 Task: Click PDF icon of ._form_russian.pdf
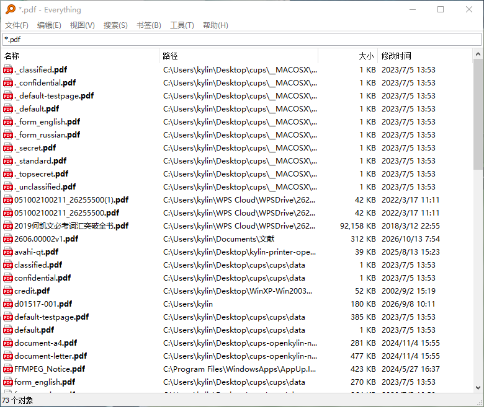(8, 135)
